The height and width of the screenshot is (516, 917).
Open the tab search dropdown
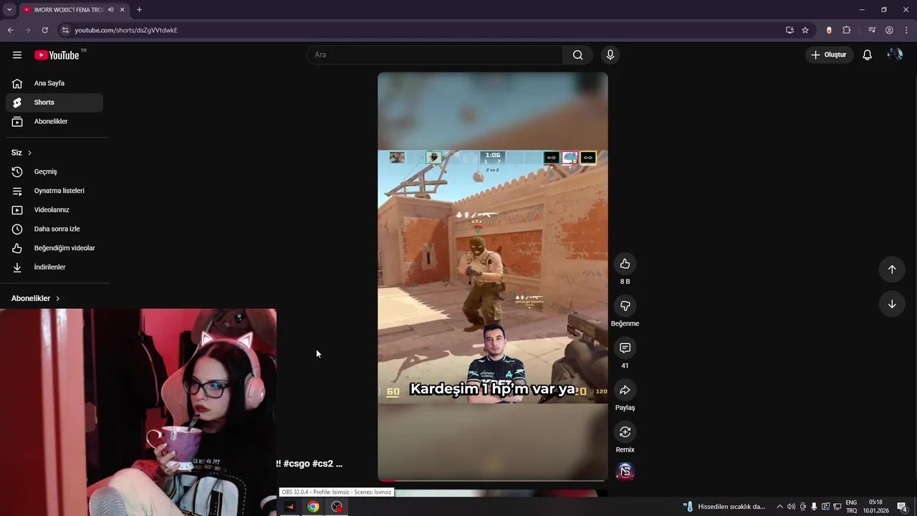coord(9,9)
